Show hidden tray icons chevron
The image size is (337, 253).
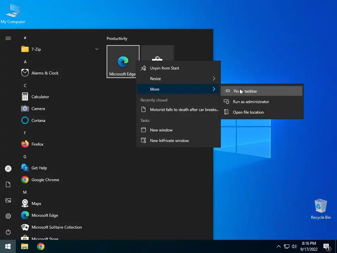point(278,246)
